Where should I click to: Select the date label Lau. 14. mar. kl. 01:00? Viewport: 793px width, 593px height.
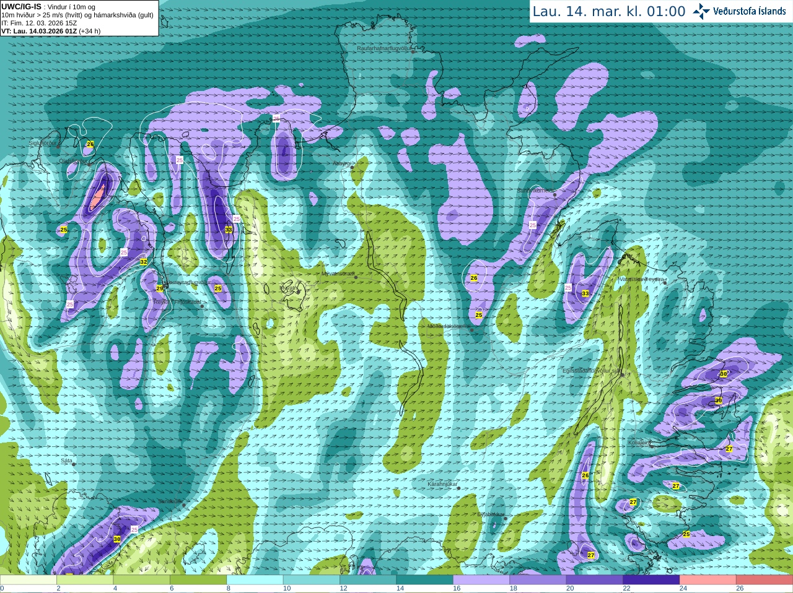pyautogui.click(x=609, y=12)
